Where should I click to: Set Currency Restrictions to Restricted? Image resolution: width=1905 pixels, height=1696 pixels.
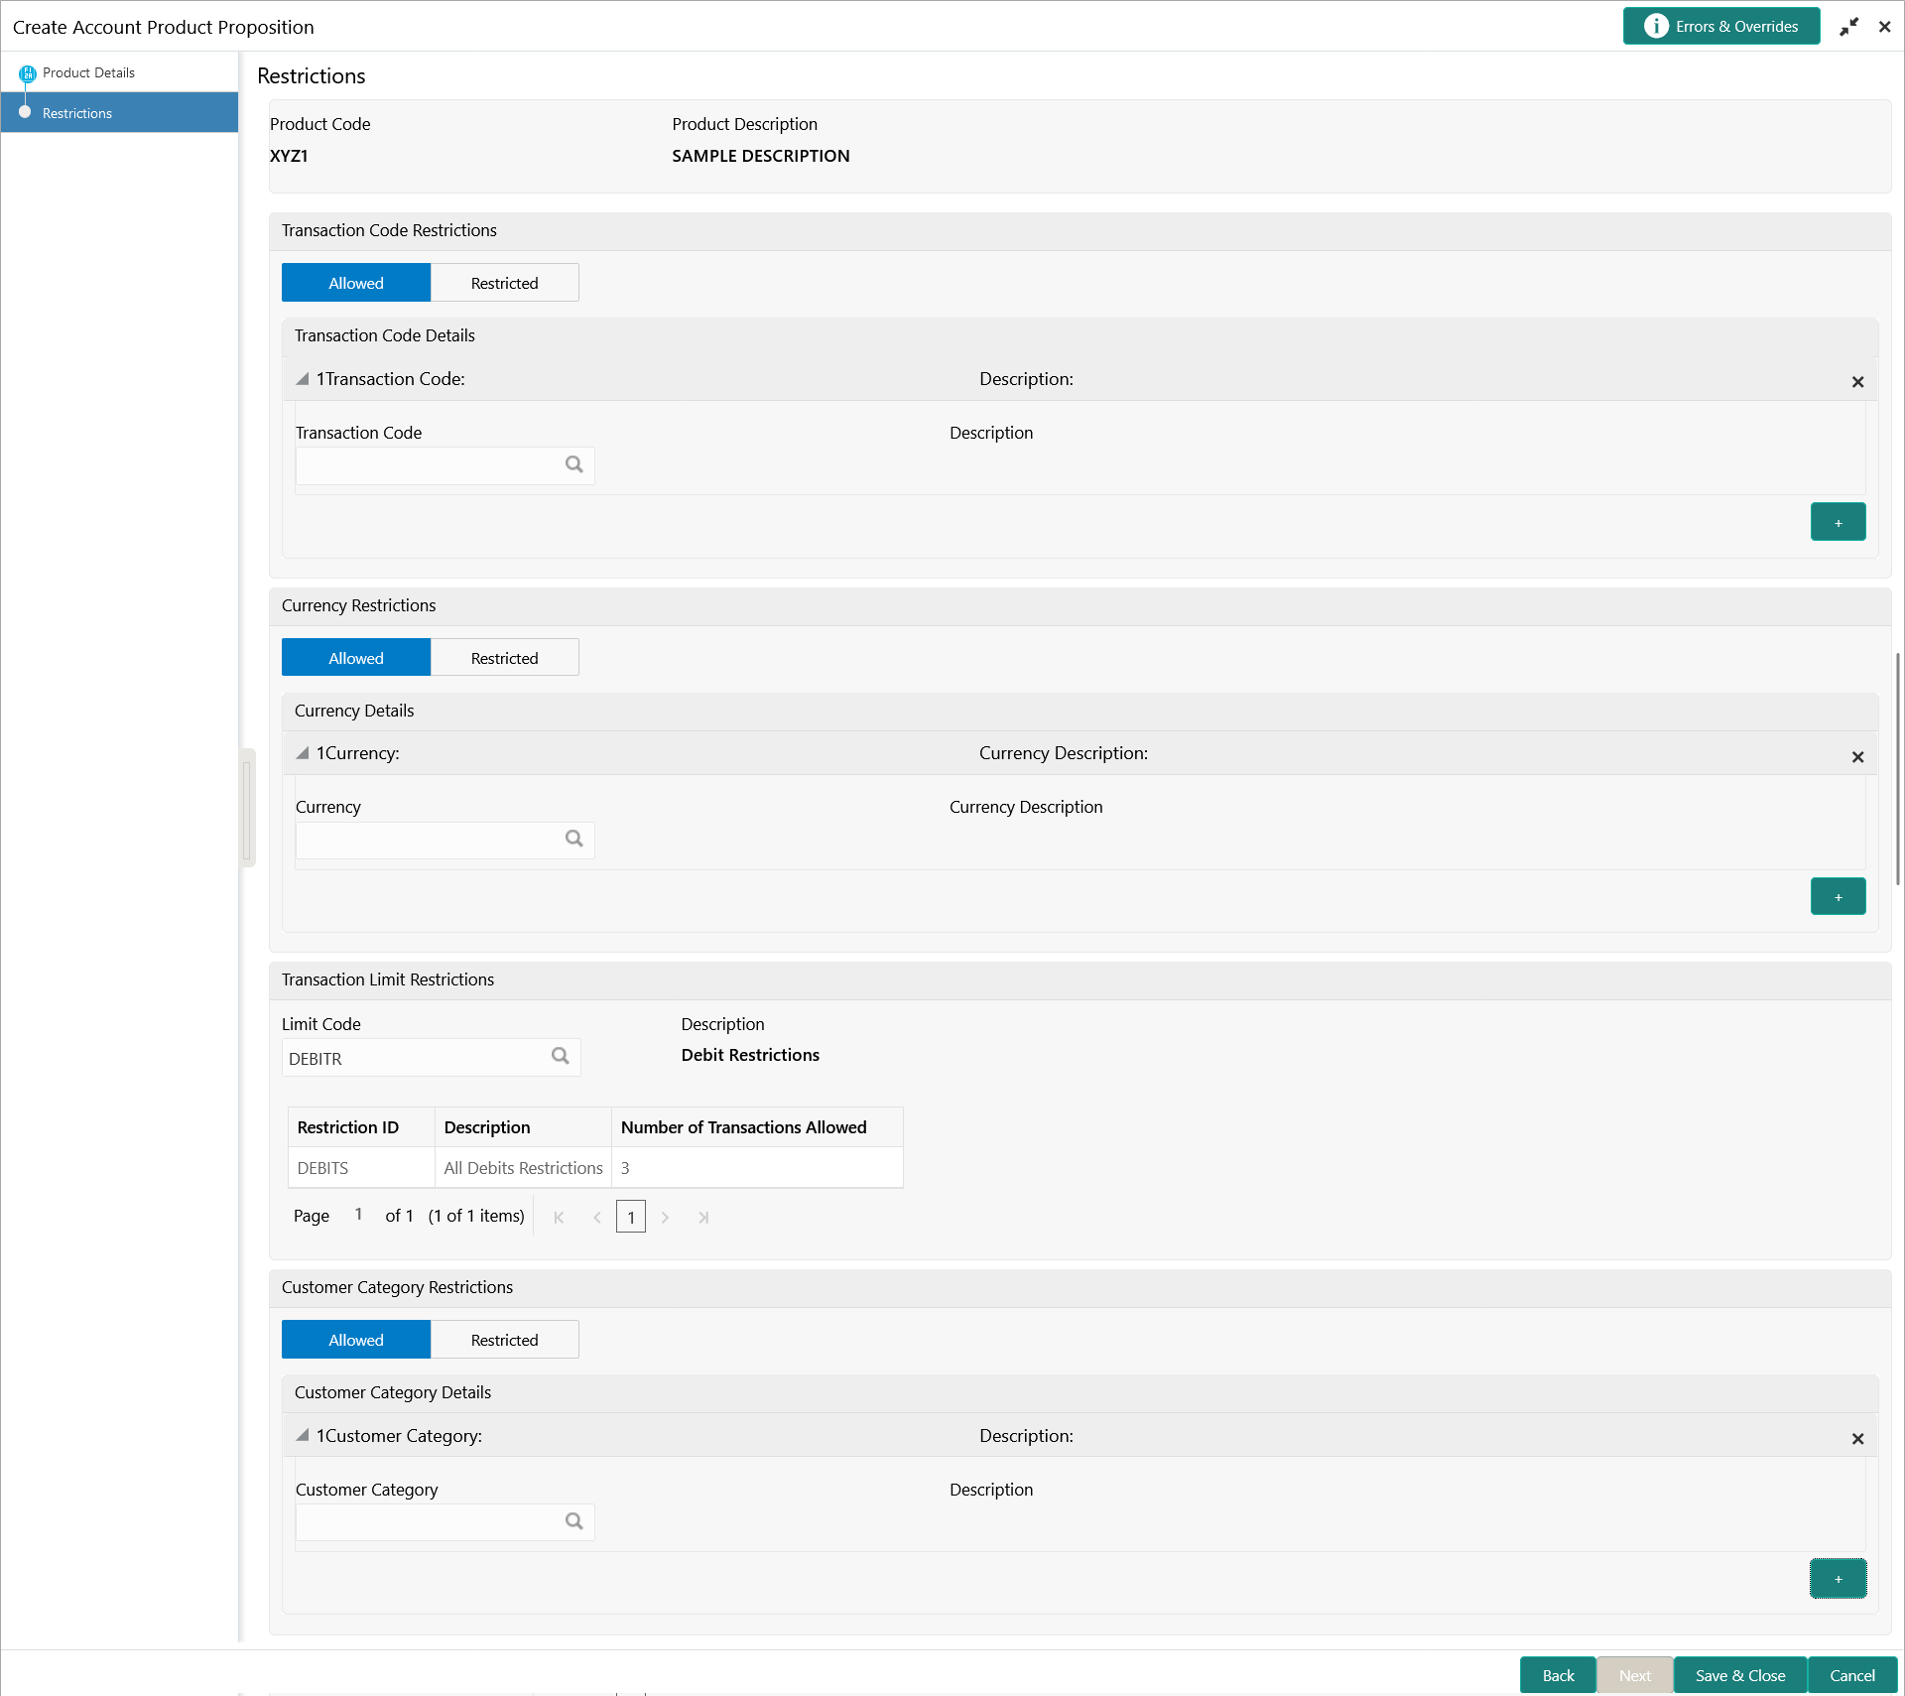[504, 658]
